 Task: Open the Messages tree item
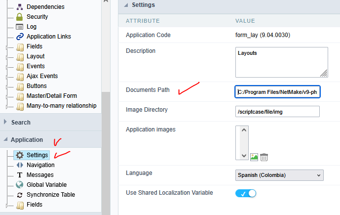40,175
